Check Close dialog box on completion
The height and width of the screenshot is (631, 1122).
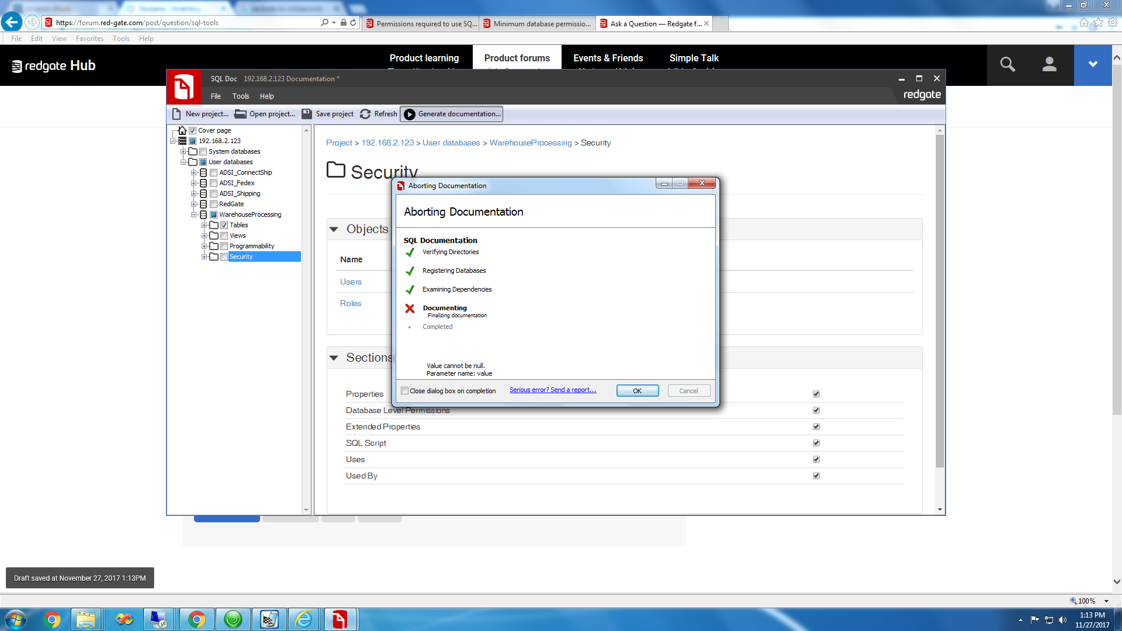[404, 391]
